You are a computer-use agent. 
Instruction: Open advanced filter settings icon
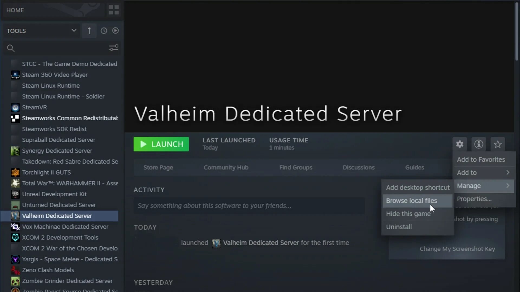113,48
